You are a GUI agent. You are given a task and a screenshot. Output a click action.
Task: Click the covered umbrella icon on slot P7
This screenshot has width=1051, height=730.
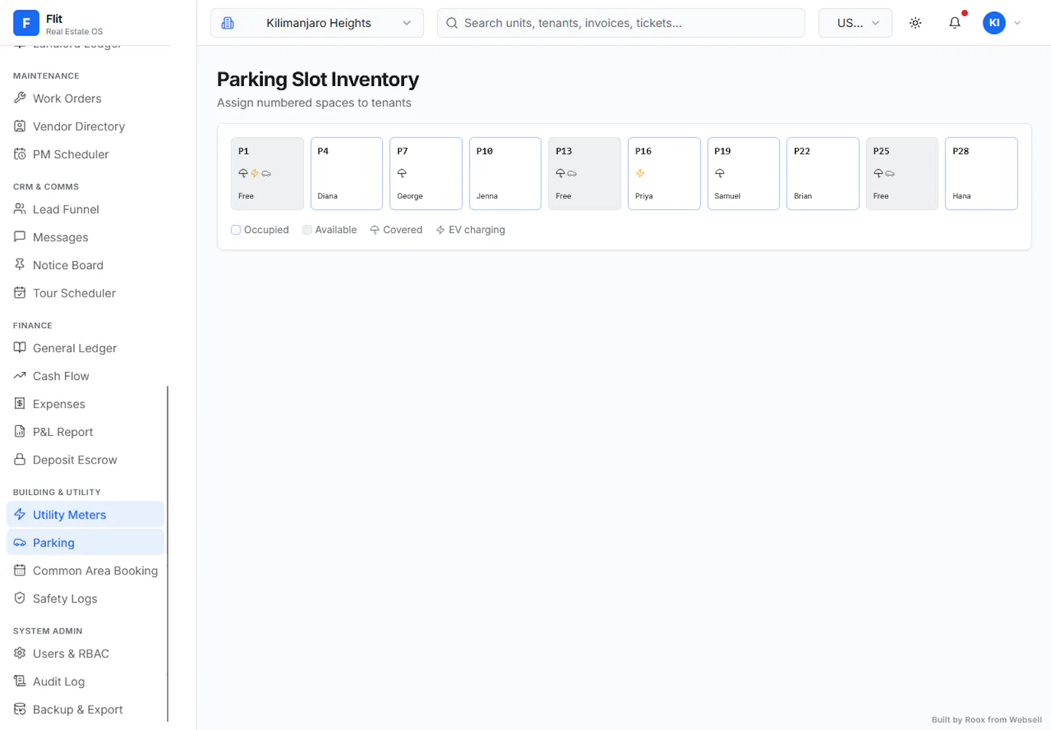[402, 173]
